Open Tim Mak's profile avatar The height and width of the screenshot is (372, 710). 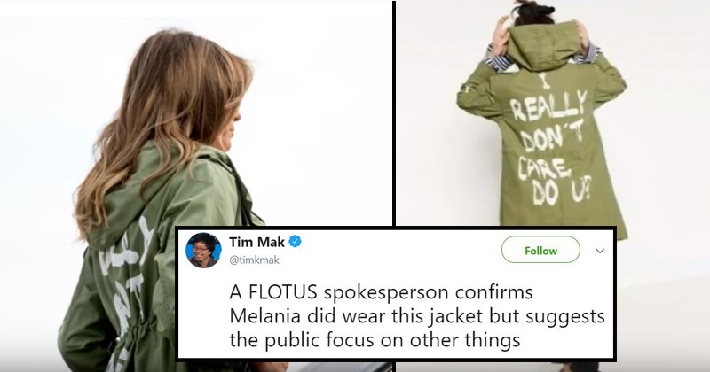(x=204, y=251)
